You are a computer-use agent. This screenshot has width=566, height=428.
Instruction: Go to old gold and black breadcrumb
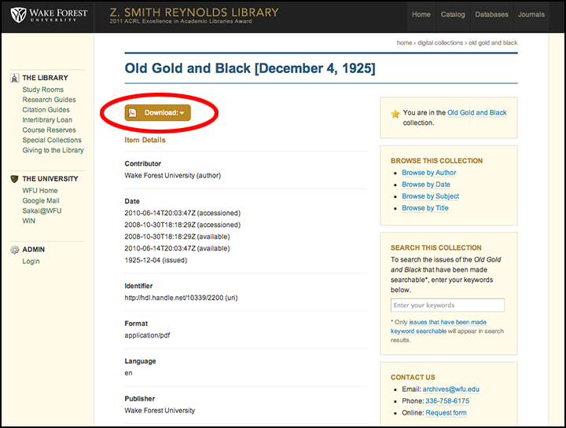coord(493,43)
